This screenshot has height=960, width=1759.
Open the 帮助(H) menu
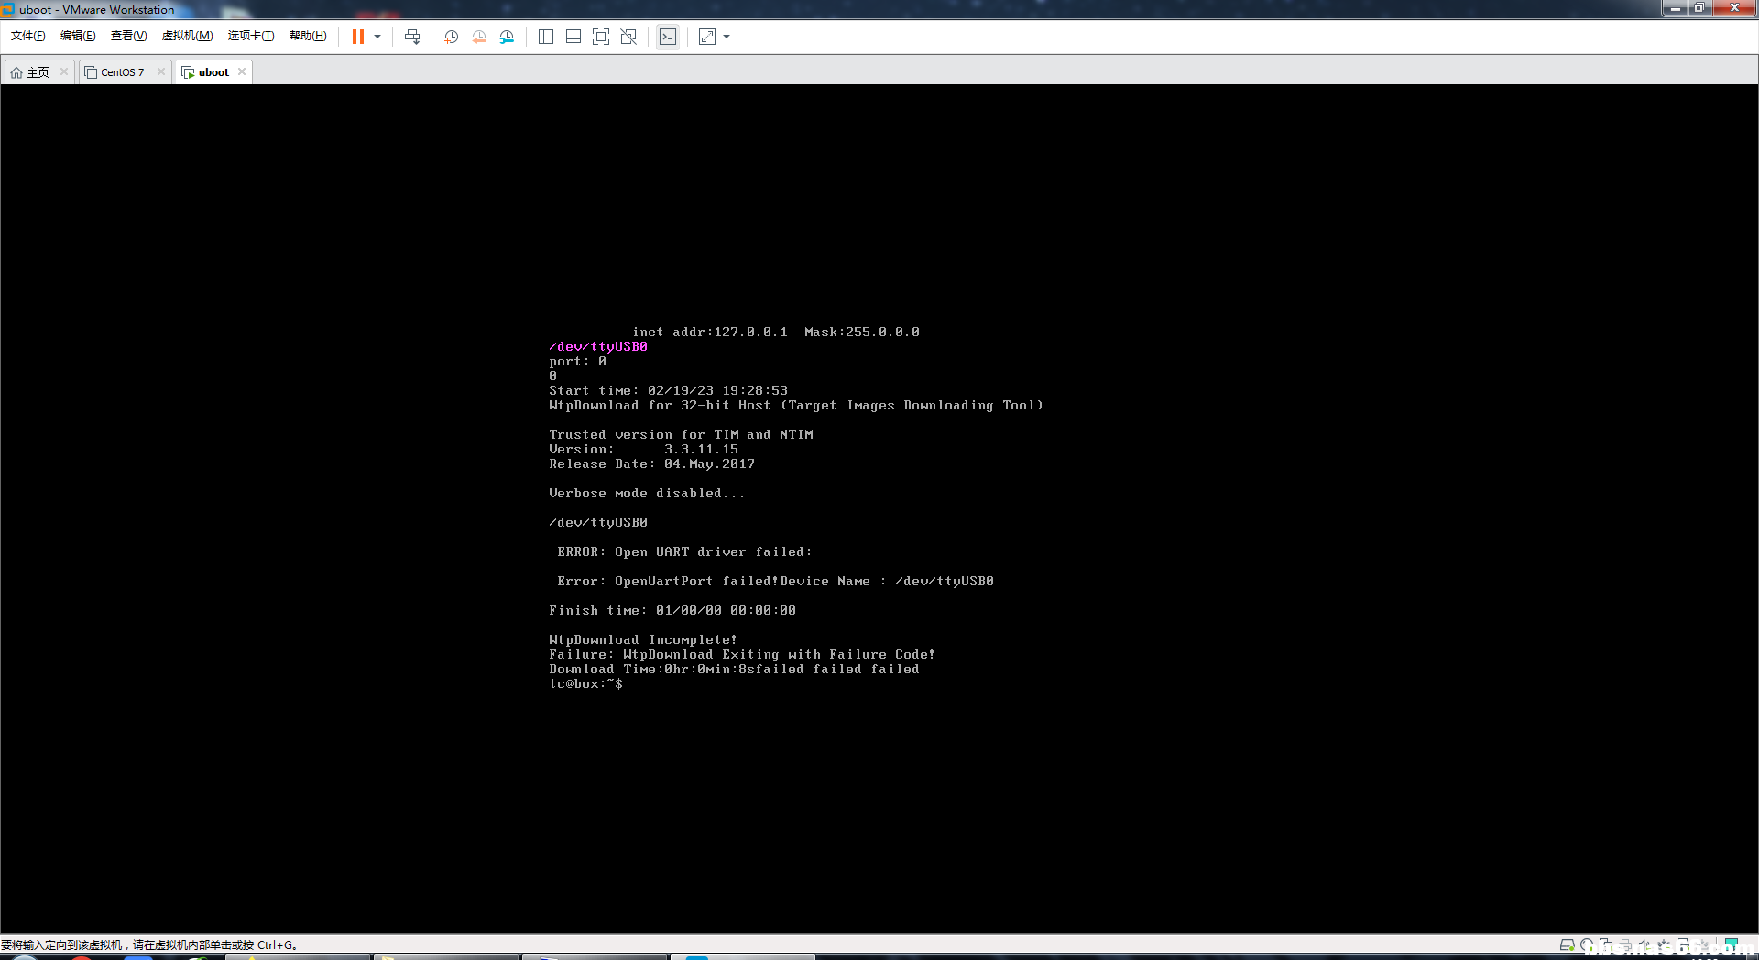pyautogui.click(x=308, y=36)
